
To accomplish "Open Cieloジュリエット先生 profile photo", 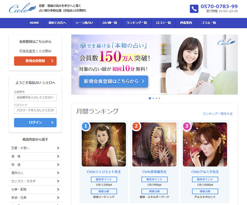I will [104, 144].
